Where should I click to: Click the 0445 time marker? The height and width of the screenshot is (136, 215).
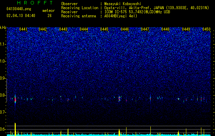(104, 29)
